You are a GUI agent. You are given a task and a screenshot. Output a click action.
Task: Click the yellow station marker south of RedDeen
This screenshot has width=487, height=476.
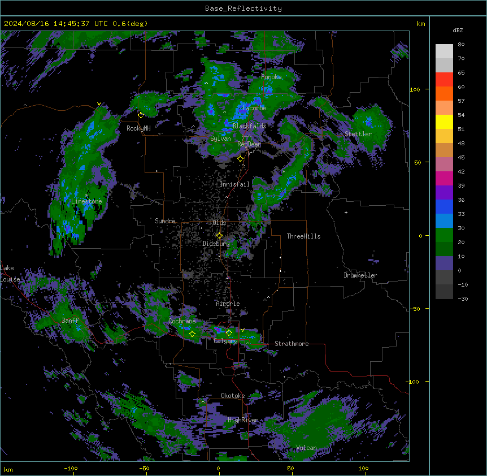240,159
